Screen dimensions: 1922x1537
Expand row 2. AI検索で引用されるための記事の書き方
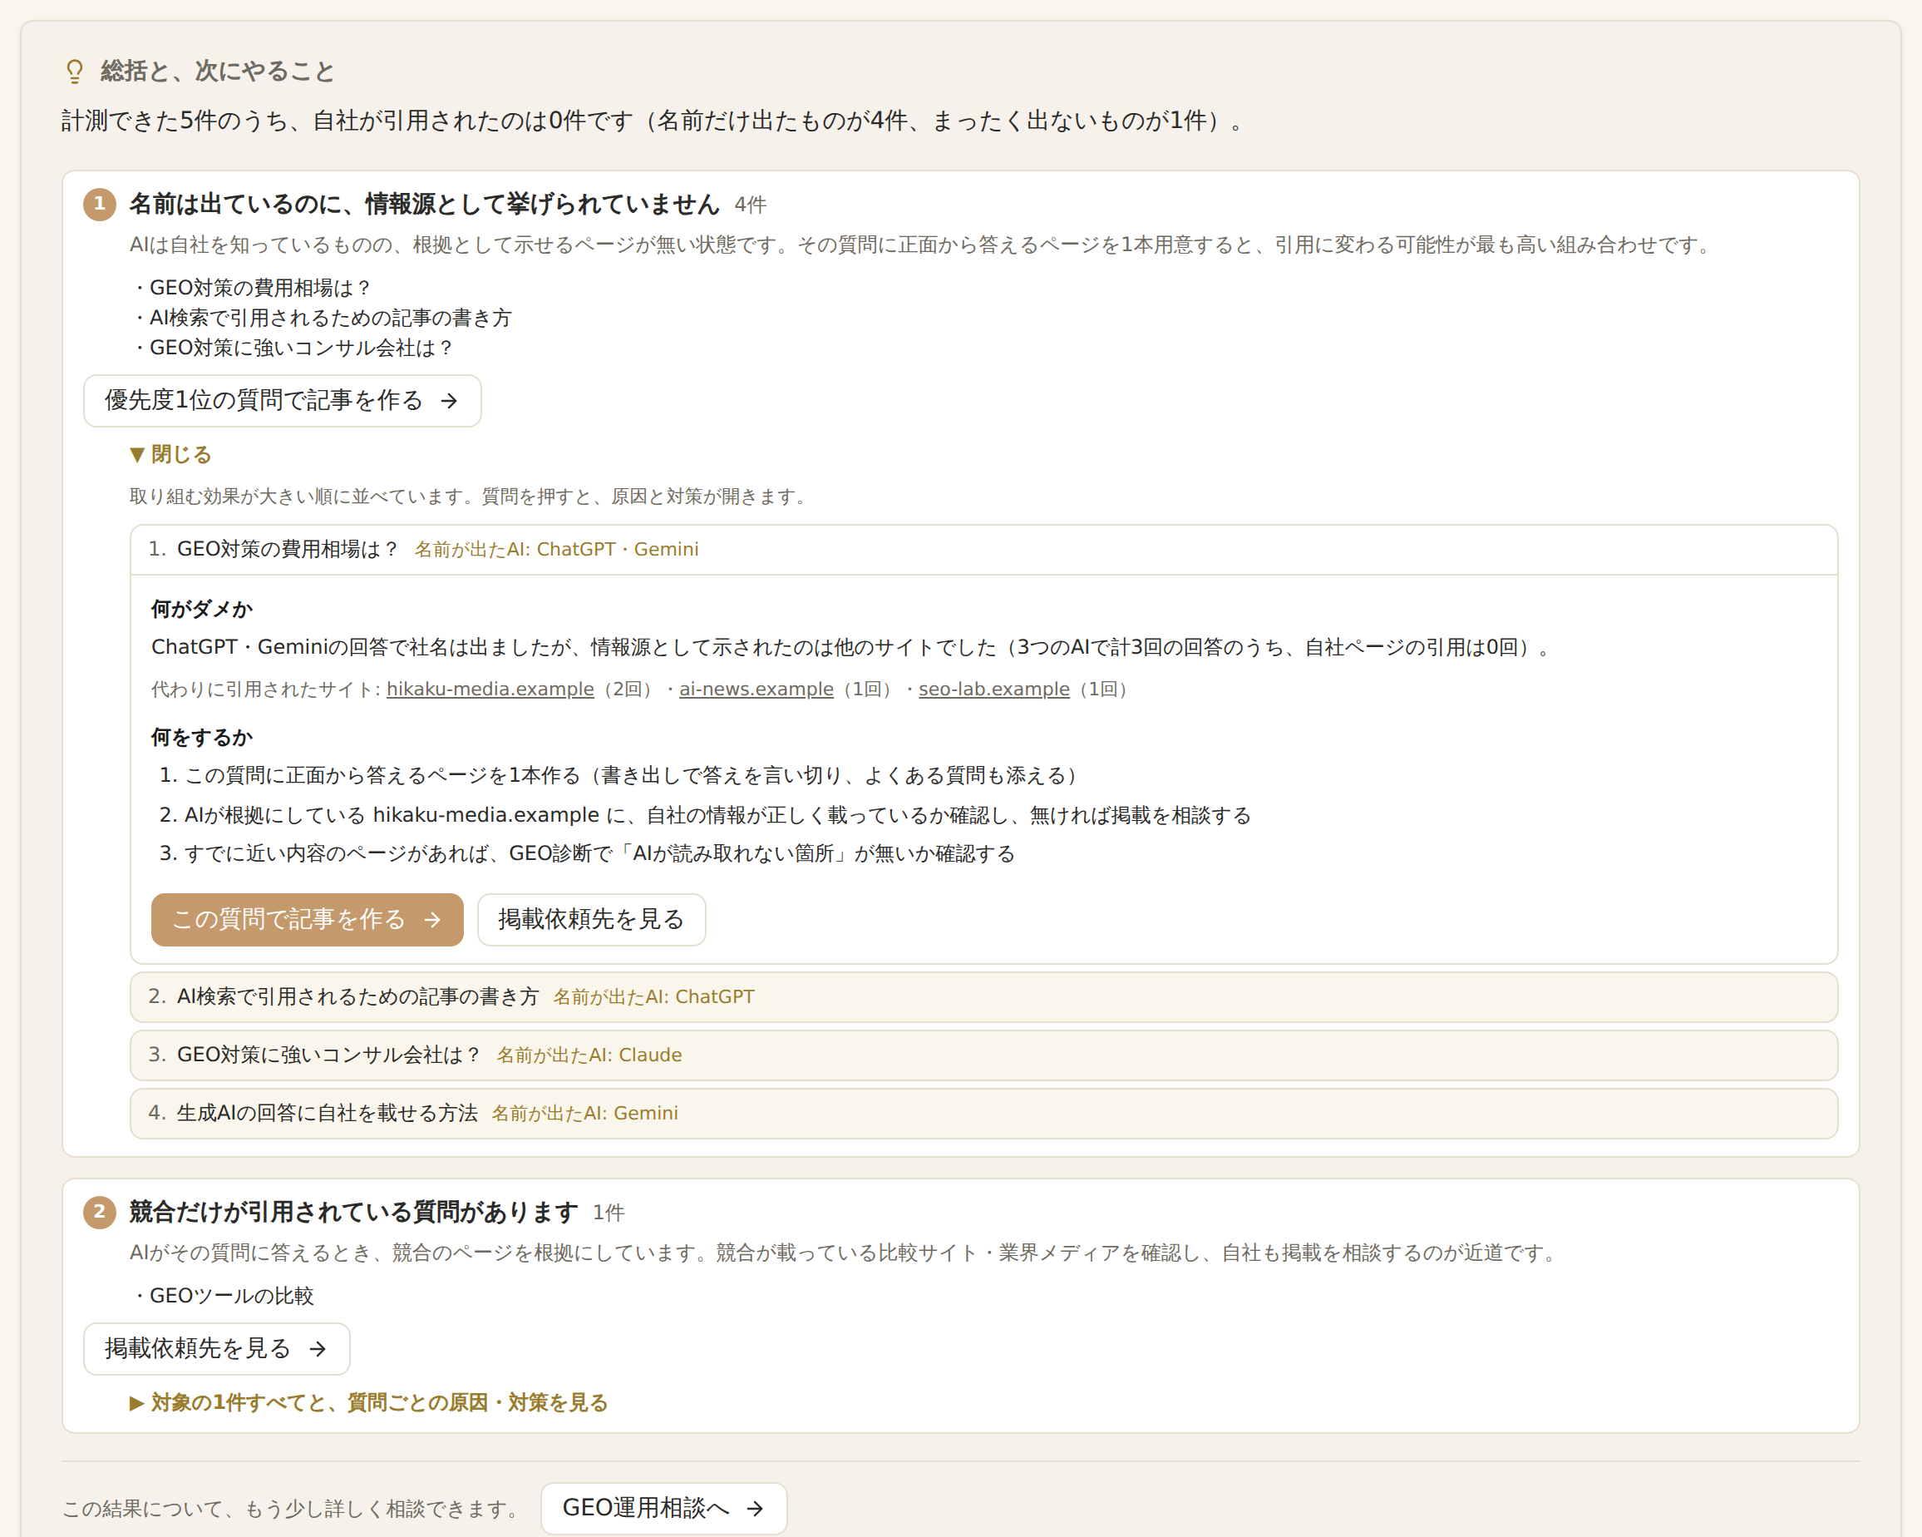click(983, 997)
